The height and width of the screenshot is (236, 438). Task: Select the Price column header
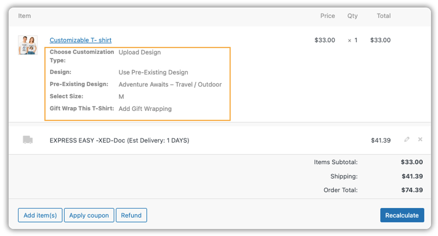click(x=327, y=16)
